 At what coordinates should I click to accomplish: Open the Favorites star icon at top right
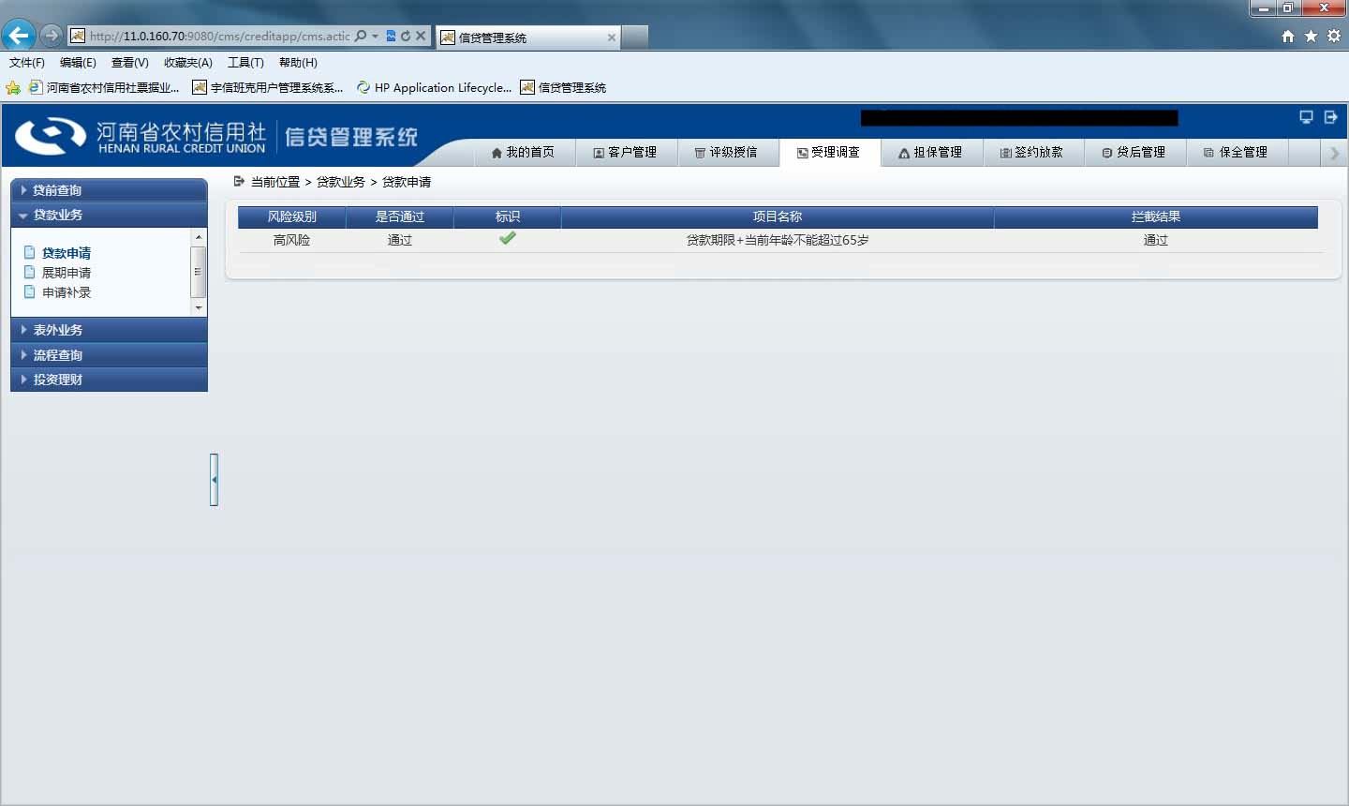pyautogui.click(x=1311, y=36)
